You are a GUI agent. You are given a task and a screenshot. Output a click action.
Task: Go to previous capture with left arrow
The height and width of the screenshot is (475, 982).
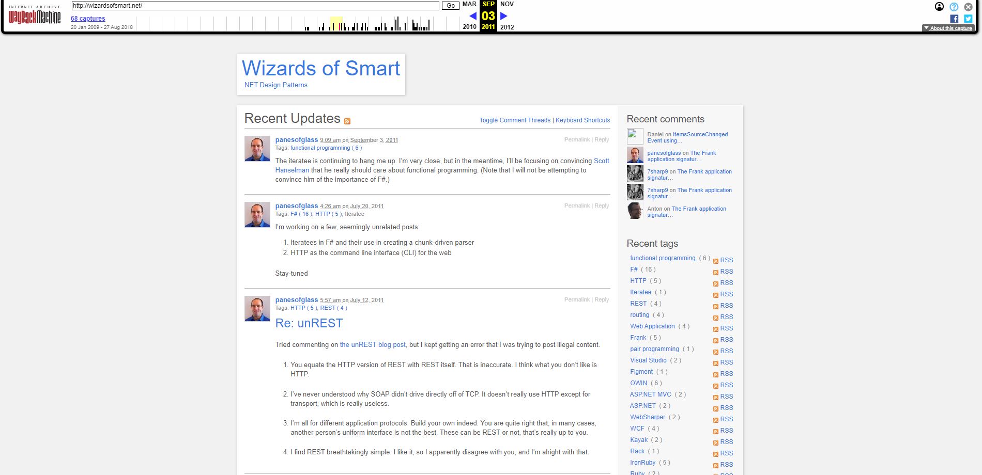pos(472,16)
